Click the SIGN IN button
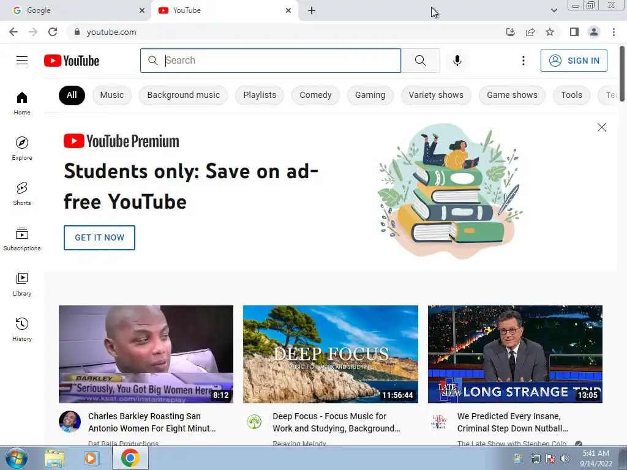The image size is (627, 470). click(574, 61)
